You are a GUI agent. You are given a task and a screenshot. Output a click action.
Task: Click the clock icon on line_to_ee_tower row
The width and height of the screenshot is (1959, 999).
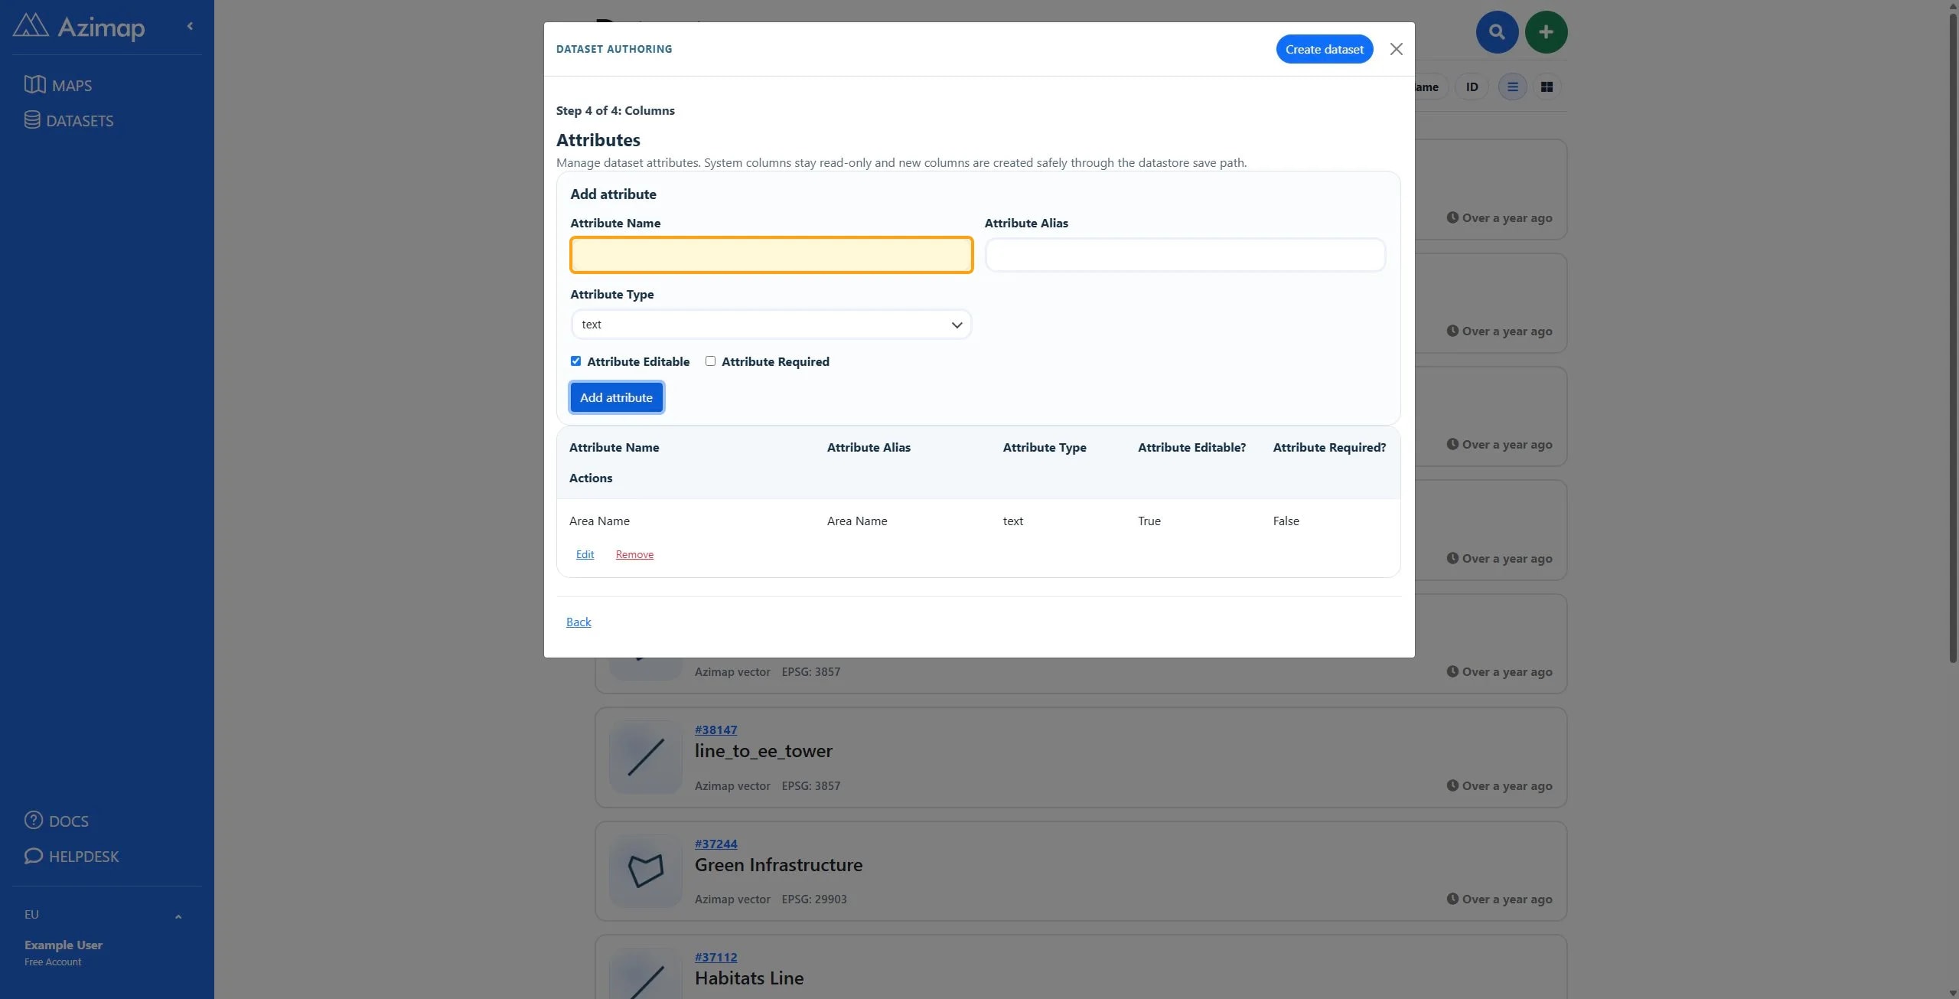(x=1452, y=785)
